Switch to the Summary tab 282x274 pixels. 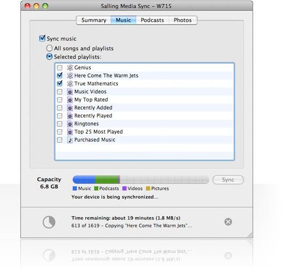[x=93, y=20]
